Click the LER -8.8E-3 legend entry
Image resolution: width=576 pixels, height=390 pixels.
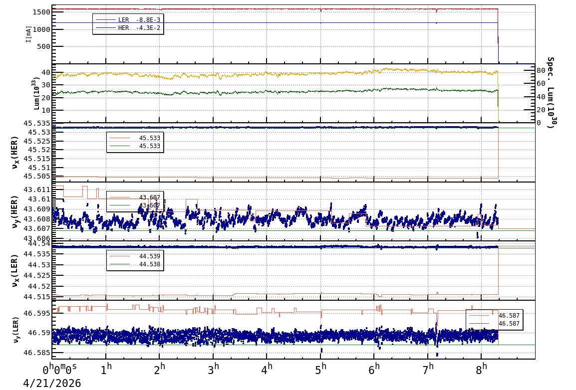click(x=128, y=19)
